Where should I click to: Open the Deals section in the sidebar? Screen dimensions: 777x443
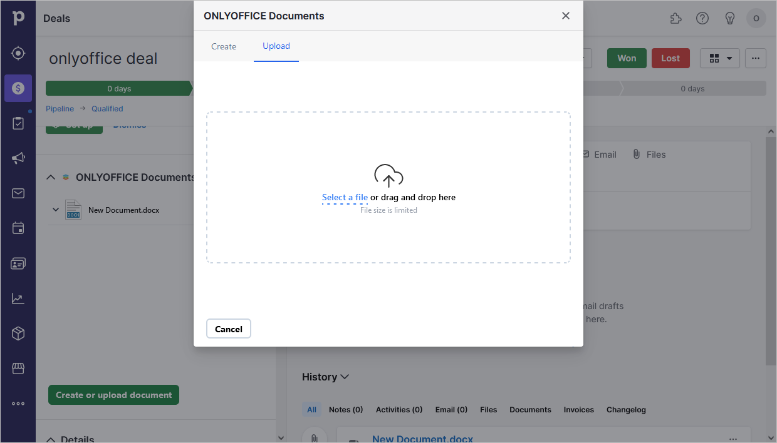click(x=18, y=88)
